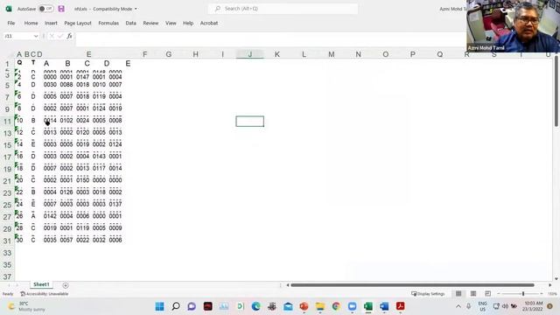Click the vertical scrollbar thumb
This screenshot has width=560, height=315.
(556, 92)
